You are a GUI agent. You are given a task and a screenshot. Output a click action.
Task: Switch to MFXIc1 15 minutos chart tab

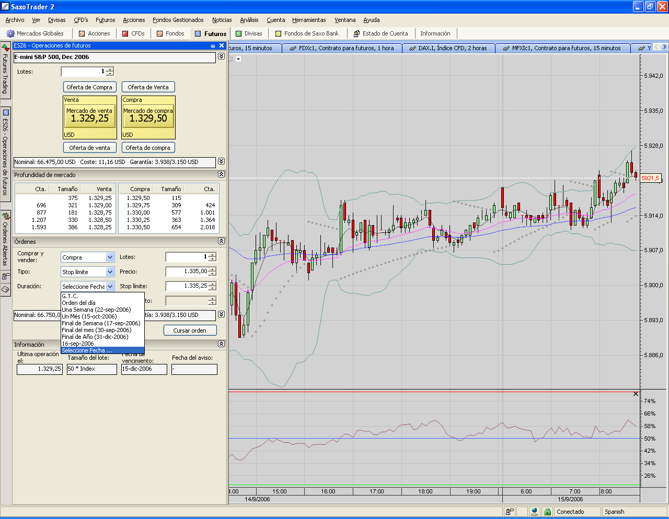562,48
